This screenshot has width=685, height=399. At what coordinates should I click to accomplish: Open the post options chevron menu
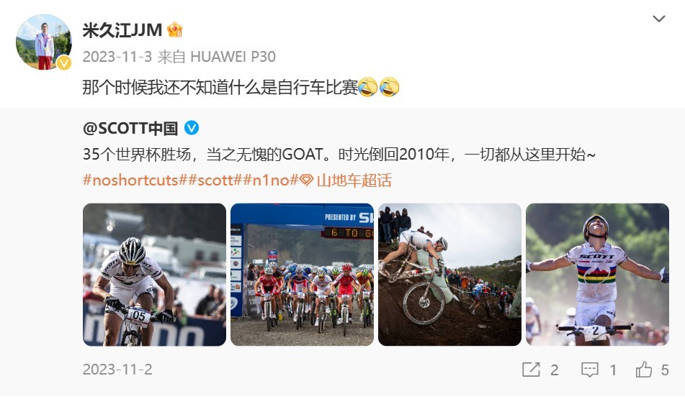658,19
